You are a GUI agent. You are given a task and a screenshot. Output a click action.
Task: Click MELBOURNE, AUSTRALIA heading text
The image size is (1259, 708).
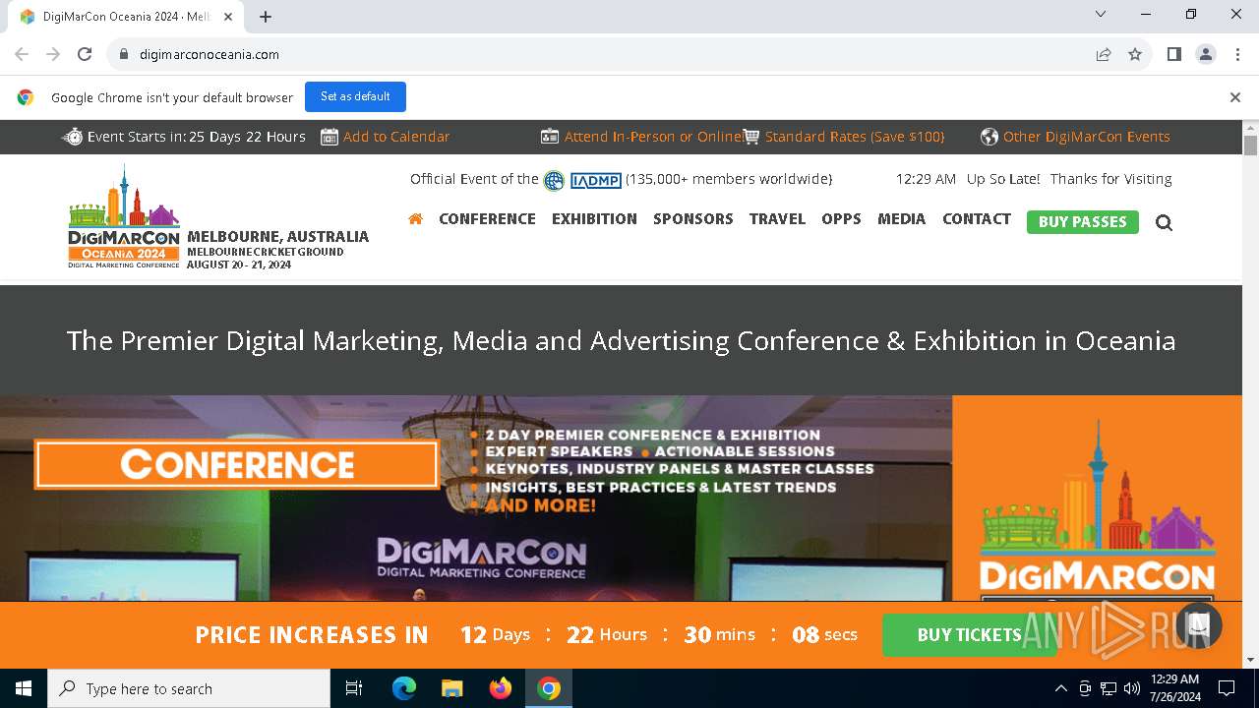click(277, 237)
